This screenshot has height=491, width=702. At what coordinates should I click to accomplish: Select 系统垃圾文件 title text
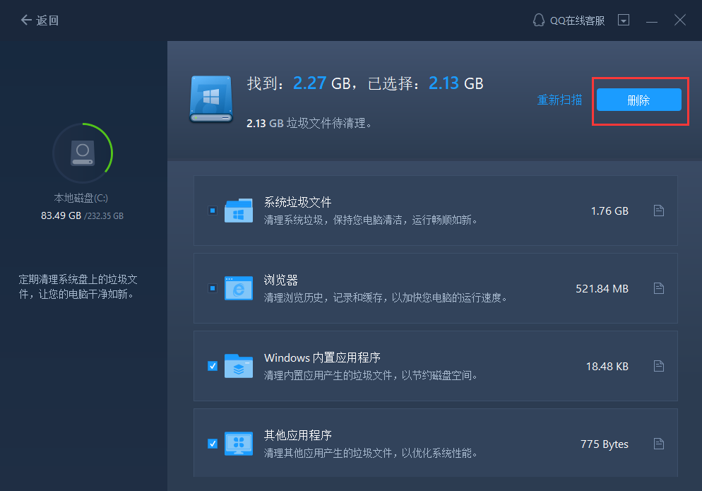(x=298, y=203)
